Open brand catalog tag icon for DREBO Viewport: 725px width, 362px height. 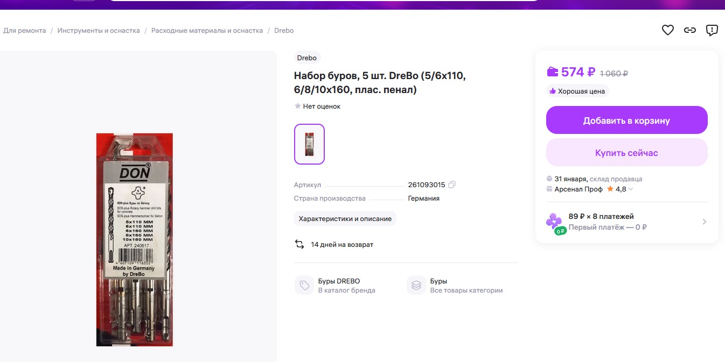304,285
